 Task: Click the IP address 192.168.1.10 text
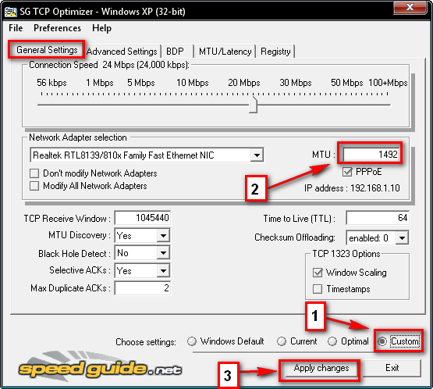coord(352,188)
